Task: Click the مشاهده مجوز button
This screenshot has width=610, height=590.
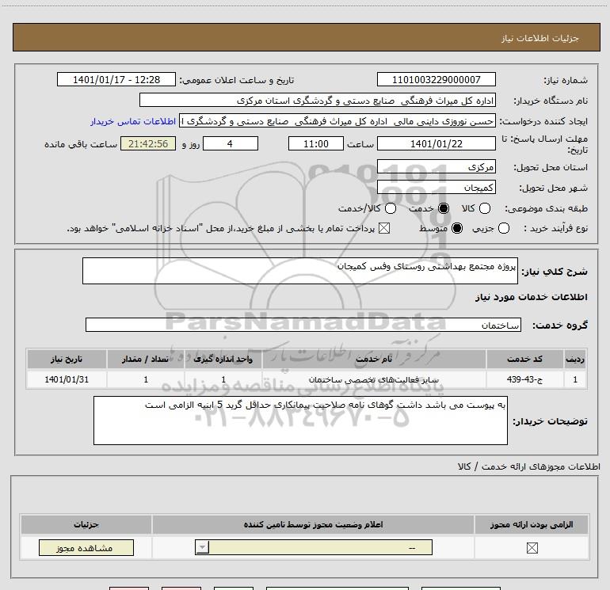Action: pyautogui.click(x=86, y=547)
